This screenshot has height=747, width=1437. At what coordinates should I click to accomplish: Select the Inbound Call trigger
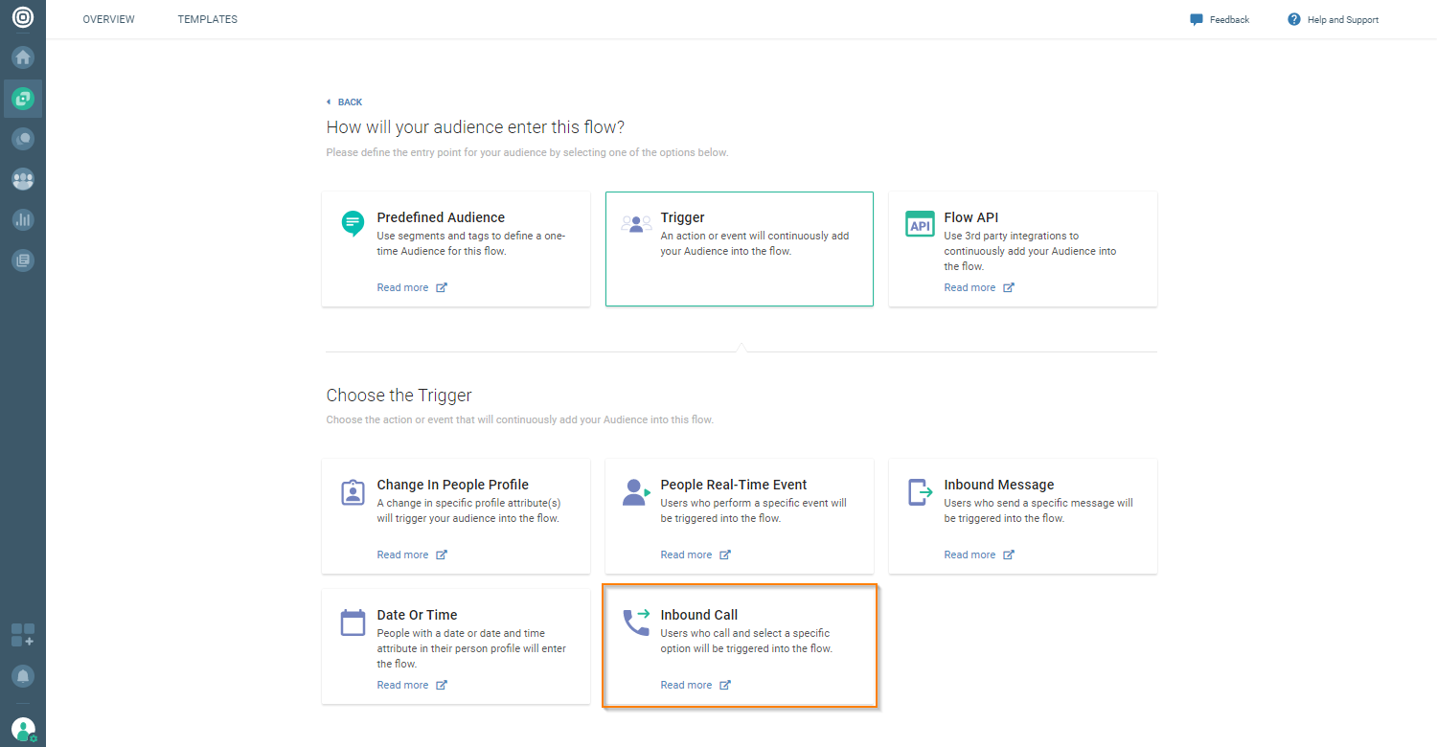[739, 646]
